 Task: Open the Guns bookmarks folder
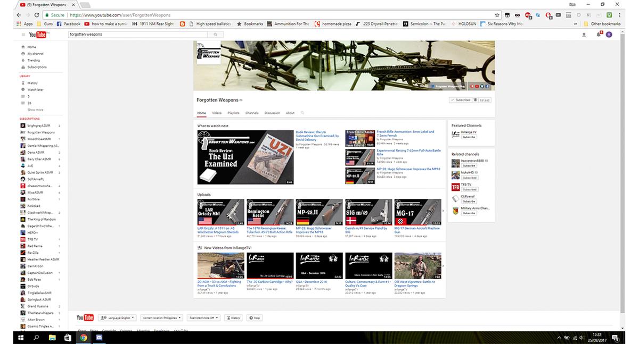[x=45, y=24]
